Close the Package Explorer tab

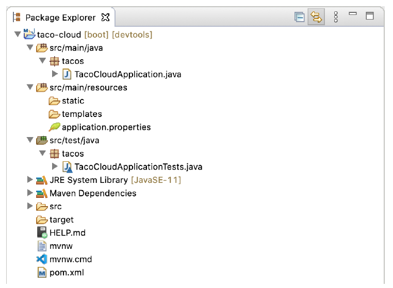pos(105,18)
